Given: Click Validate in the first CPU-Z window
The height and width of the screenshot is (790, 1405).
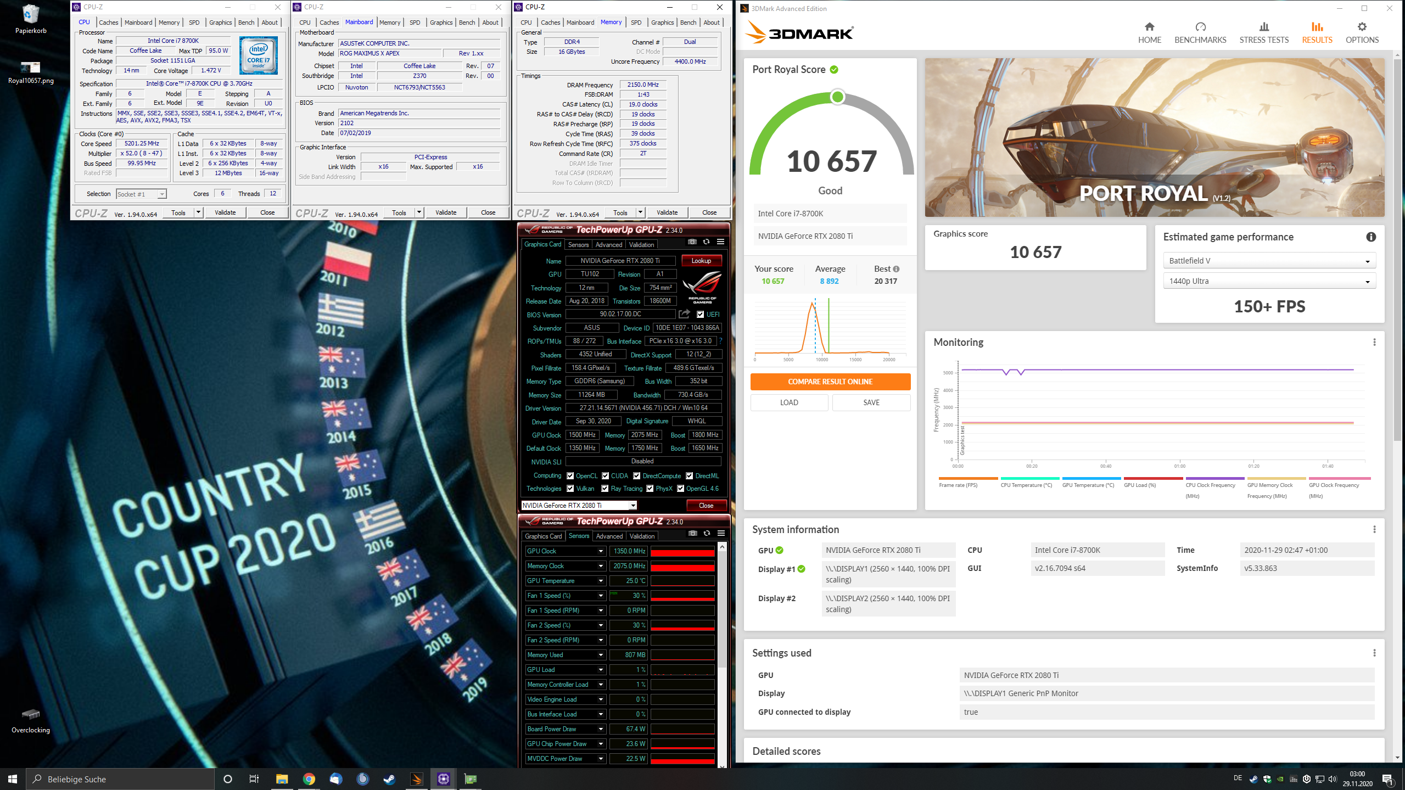Looking at the screenshot, I should click(x=225, y=212).
